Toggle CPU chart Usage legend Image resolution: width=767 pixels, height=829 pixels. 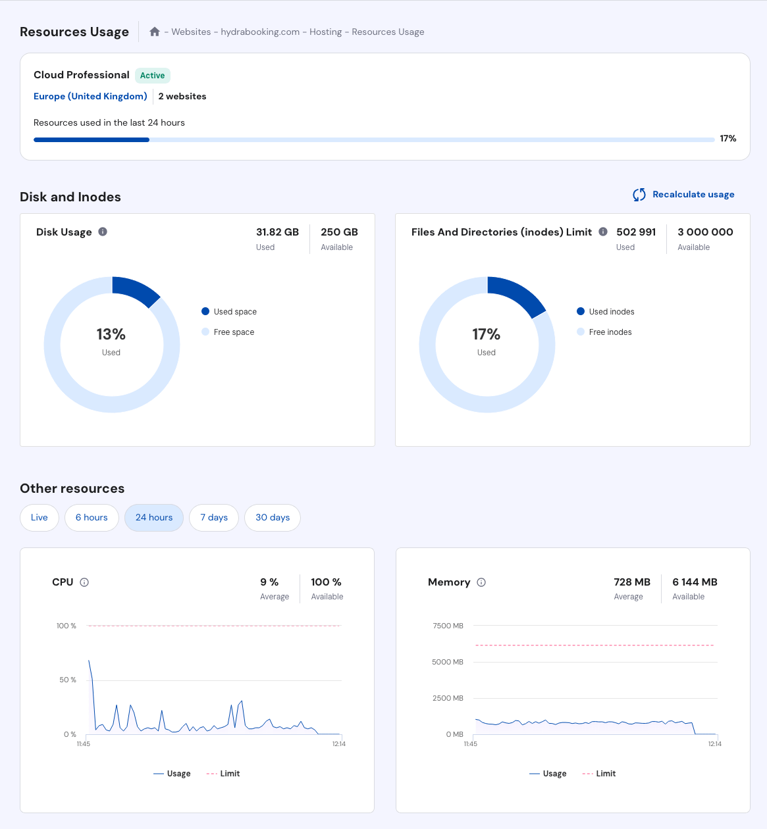tap(172, 774)
